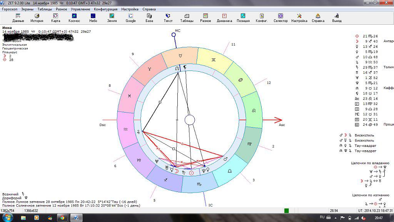Select the Sun position row 21 Scorpio 26
Screen dimensions: 394x222
[x=367, y=36]
